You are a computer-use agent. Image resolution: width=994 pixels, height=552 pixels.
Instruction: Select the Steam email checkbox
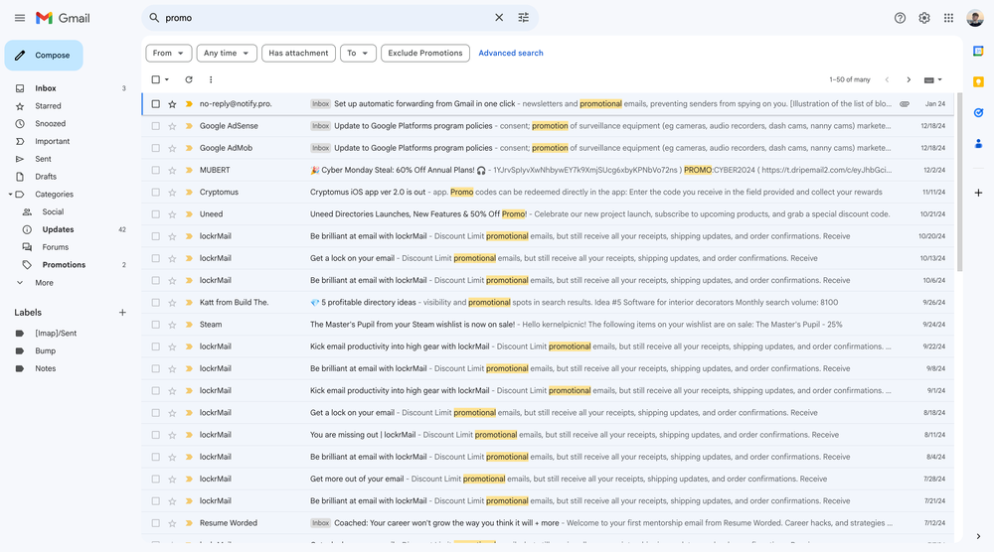[155, 325]
